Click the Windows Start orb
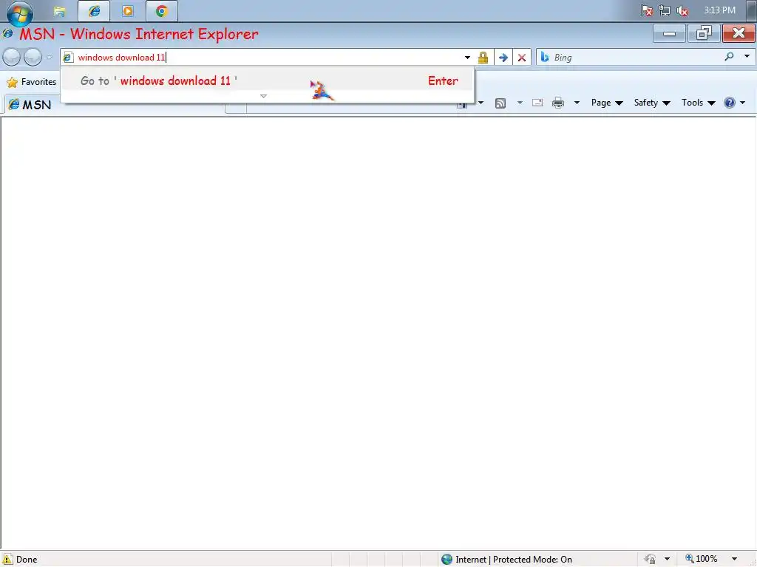 click(x=20, y=12)
